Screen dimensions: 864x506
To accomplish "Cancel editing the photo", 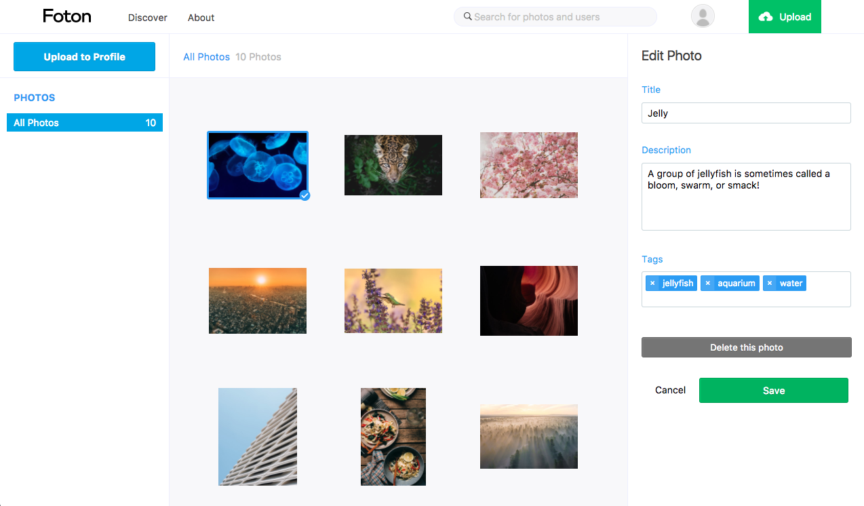I will click(670, 390).
